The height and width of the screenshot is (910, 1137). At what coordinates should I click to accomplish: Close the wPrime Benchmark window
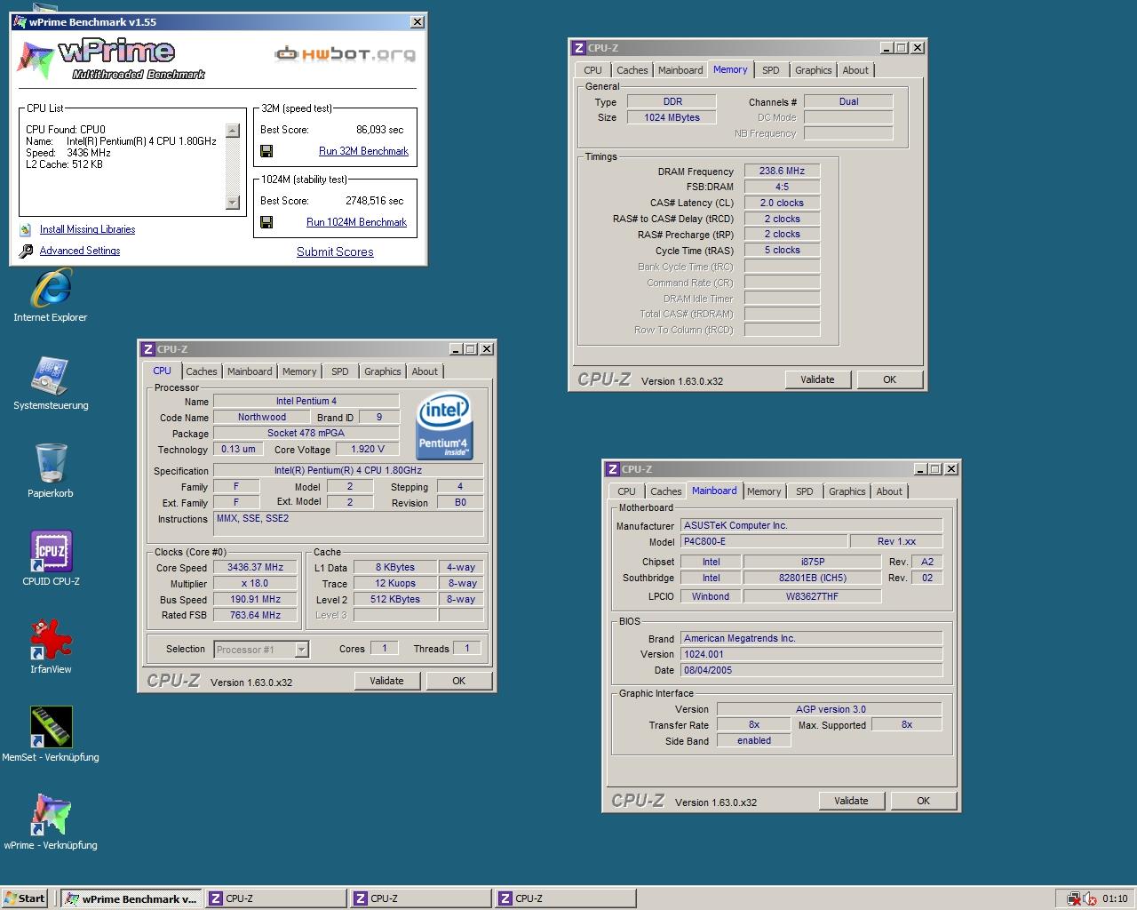coord(417,22)
